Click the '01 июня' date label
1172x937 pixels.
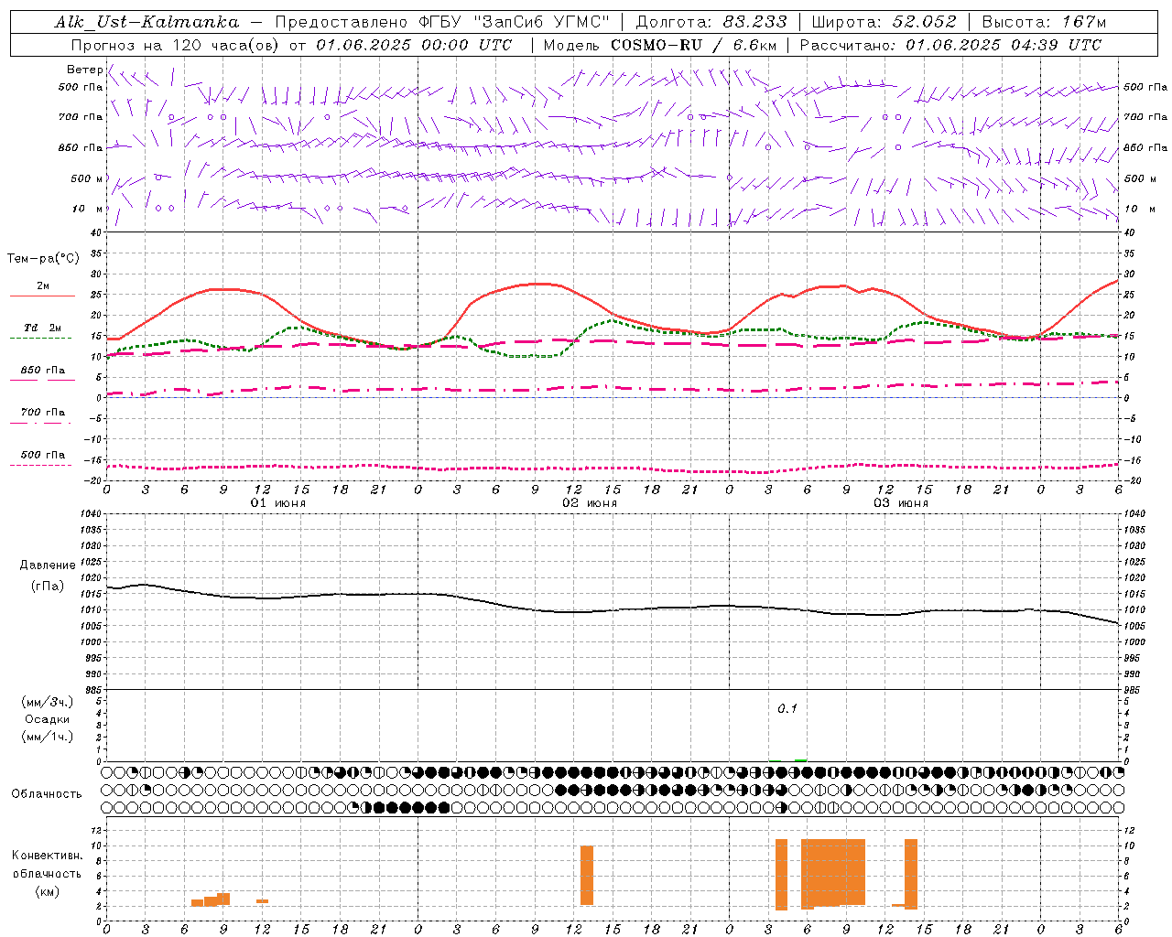point(278,503)
